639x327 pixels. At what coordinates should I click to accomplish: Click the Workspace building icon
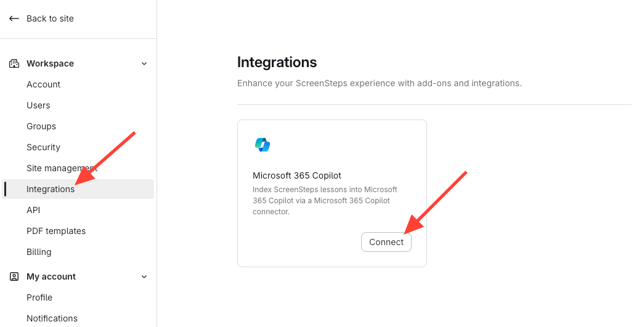(x=14, y=63)
